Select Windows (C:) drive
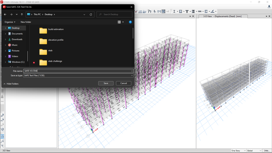This screenshot has height=153, width=272. coord(18,62)
